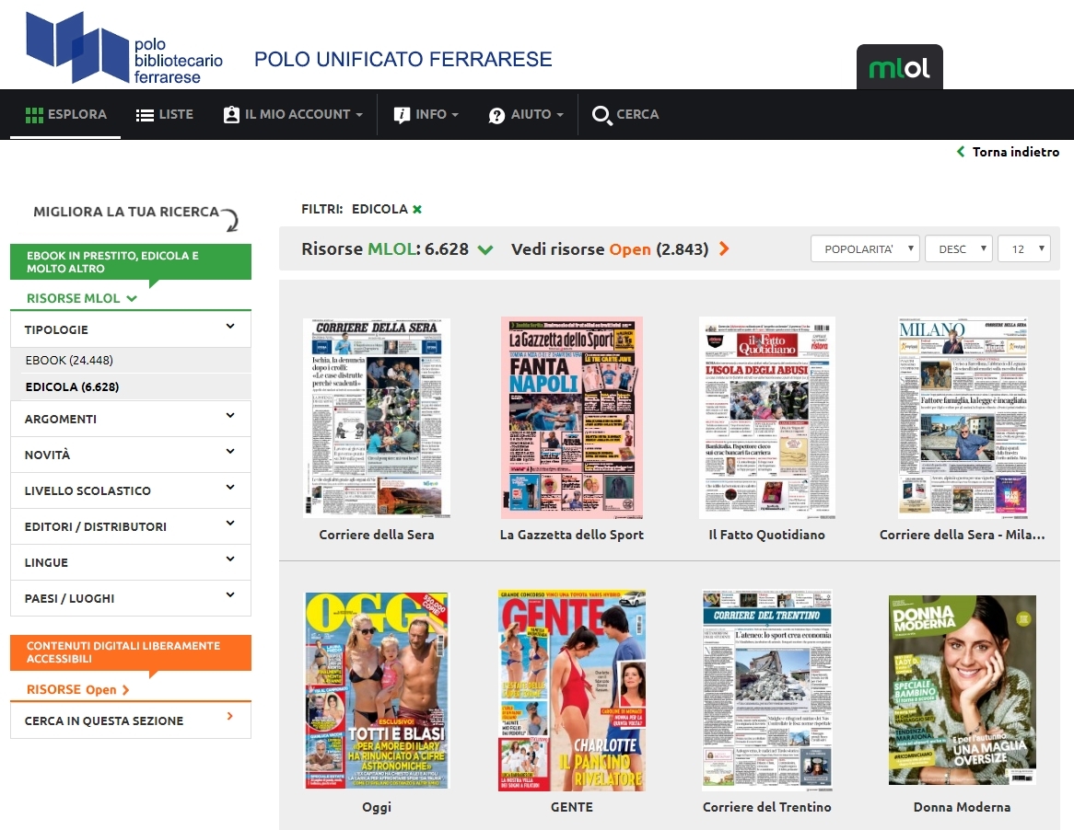The height and width of the screenshot is (830, 1074).
Task: Click the La Gazzetta dello Sport title
Action: pyautogui.click(x=571, y=536)
